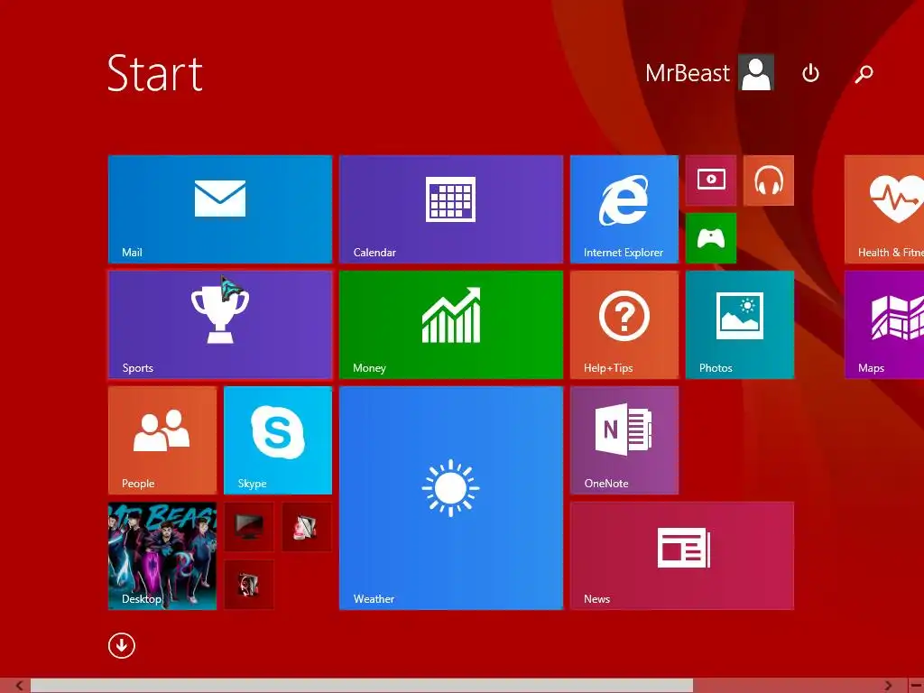
Task: Open the Calendar tile
Action: 451,209
